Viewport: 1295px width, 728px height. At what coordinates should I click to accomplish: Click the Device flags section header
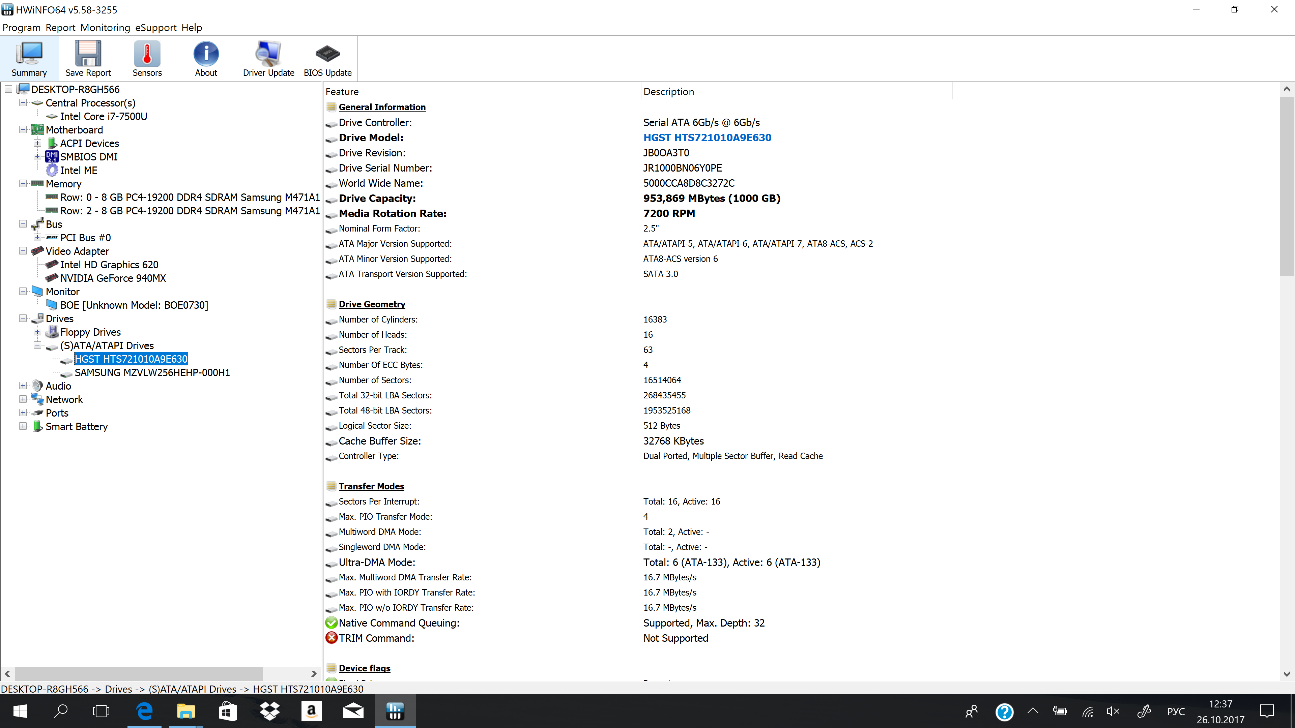pos(365,668)
